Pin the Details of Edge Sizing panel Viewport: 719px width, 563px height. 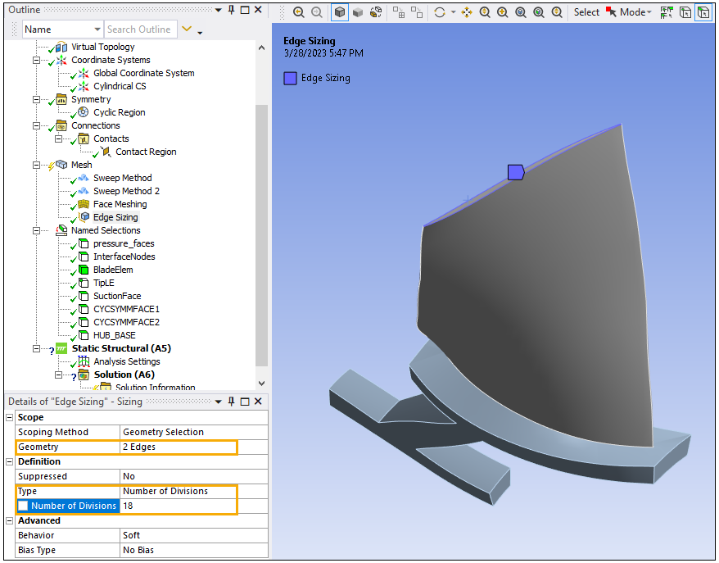coord(231,402)
